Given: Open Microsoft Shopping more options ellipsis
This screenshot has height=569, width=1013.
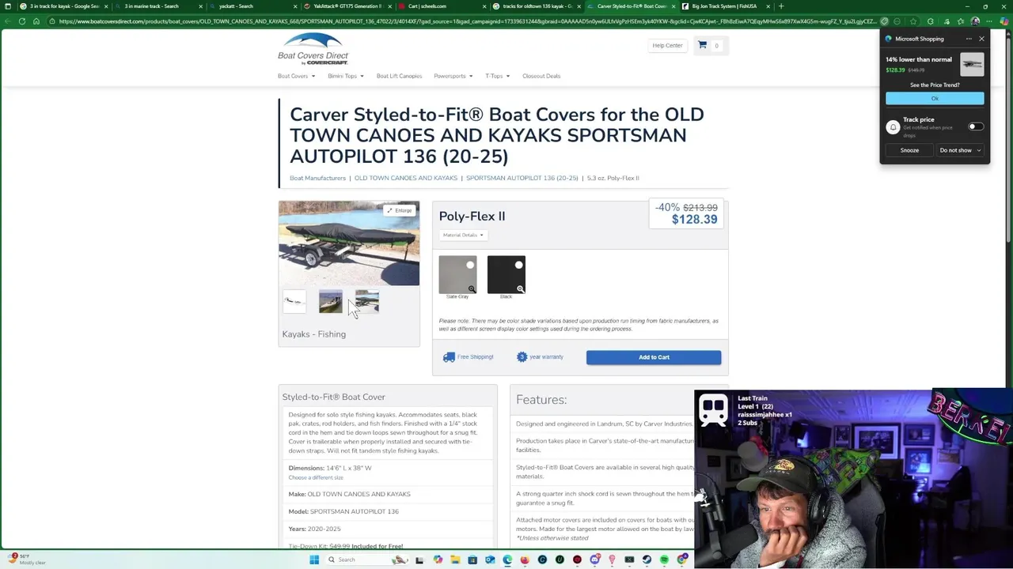Looking at the screenshot, I should [x=969, y=39].
